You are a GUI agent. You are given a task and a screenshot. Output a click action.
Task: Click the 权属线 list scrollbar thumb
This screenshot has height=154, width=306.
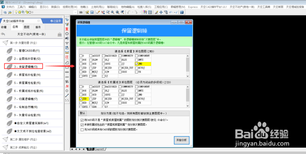(188, 95)
